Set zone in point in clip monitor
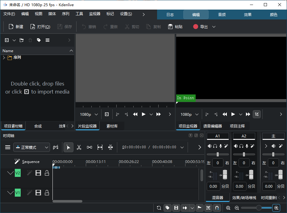This screenshot has width=287, height=213. click(x=118, y=114)
